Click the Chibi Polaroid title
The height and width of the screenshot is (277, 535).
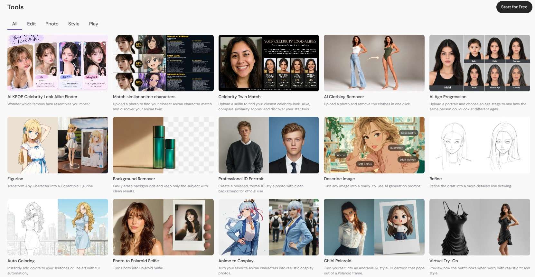pos(338,261)
